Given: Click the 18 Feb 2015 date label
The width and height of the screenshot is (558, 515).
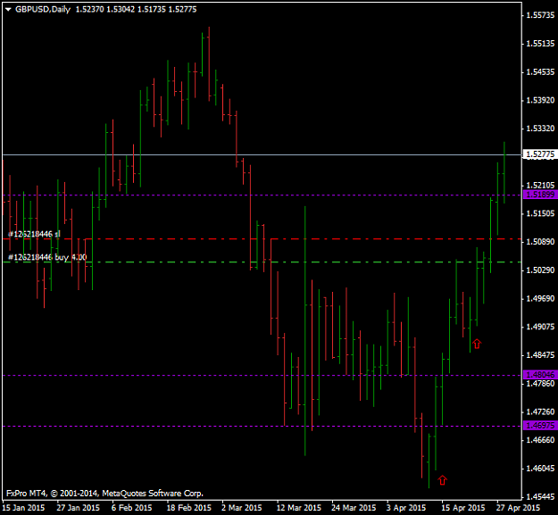Looking at the screenshot, I should pos(188,508).
